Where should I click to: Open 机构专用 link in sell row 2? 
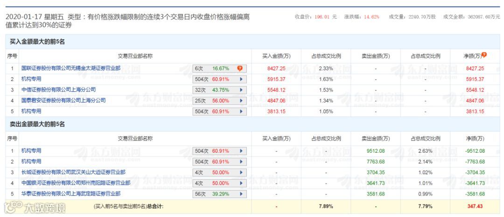(x=32, y=162)
